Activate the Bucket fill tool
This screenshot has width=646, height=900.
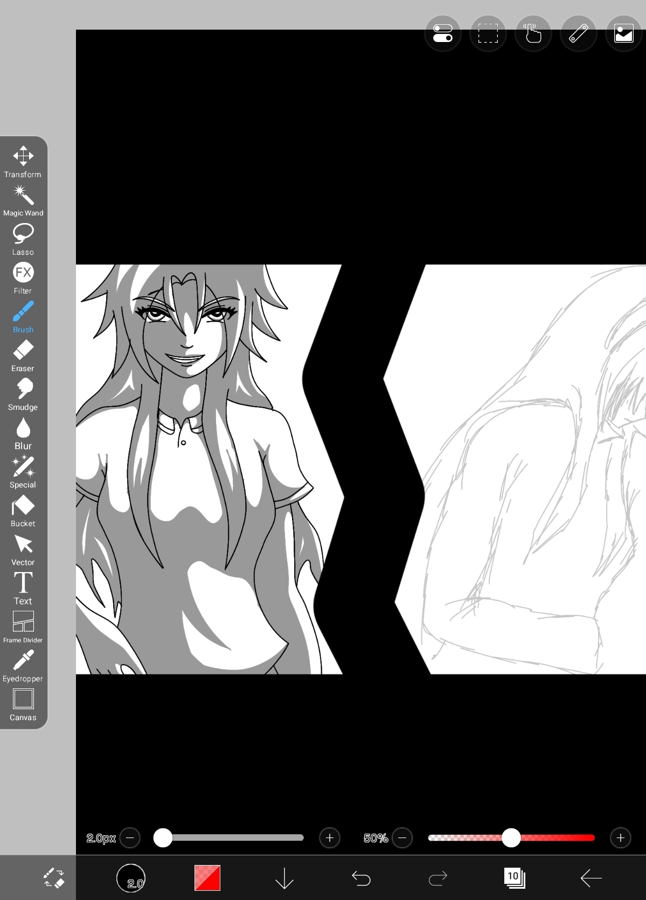coord(23,511)
